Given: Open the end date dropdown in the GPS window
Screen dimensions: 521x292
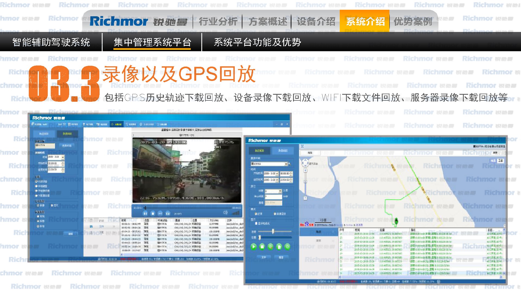Looking at the screenshot, I should coord(277,180).
